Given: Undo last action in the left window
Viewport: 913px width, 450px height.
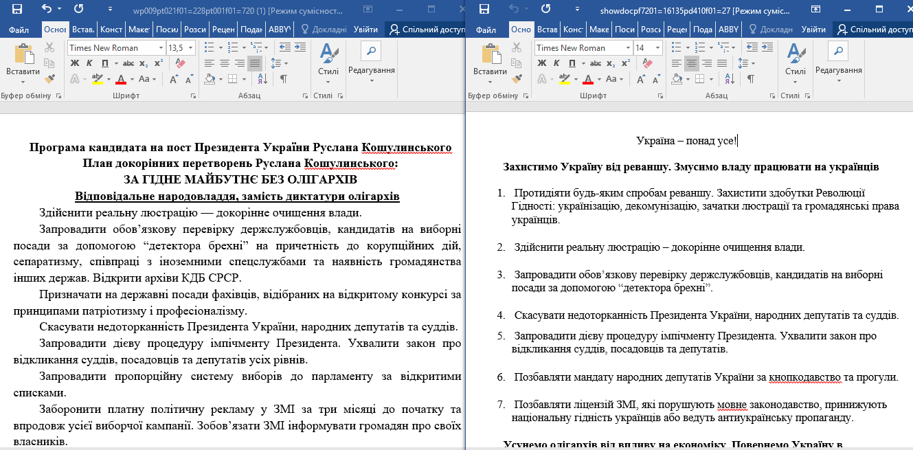Looking at the screenshot, I should point(47,9).
